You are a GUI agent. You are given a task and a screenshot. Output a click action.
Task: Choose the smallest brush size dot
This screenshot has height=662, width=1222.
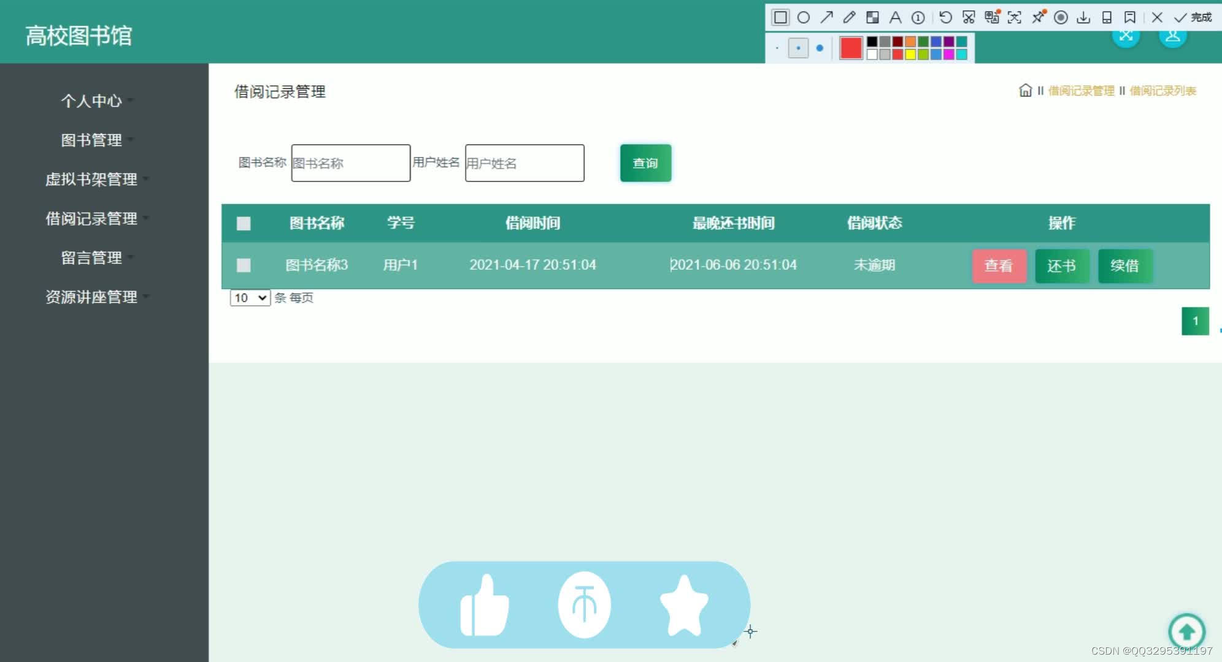(x=777, y=48)
